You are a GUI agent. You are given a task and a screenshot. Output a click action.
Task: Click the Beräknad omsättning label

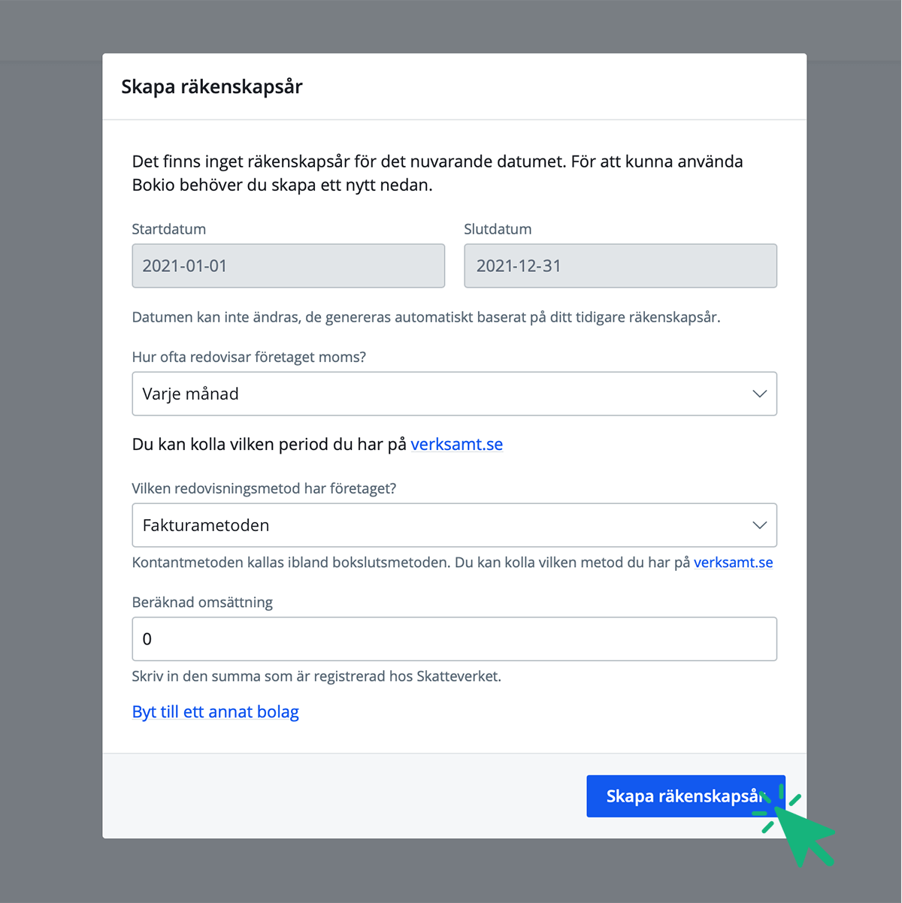[x=202, y=603]
